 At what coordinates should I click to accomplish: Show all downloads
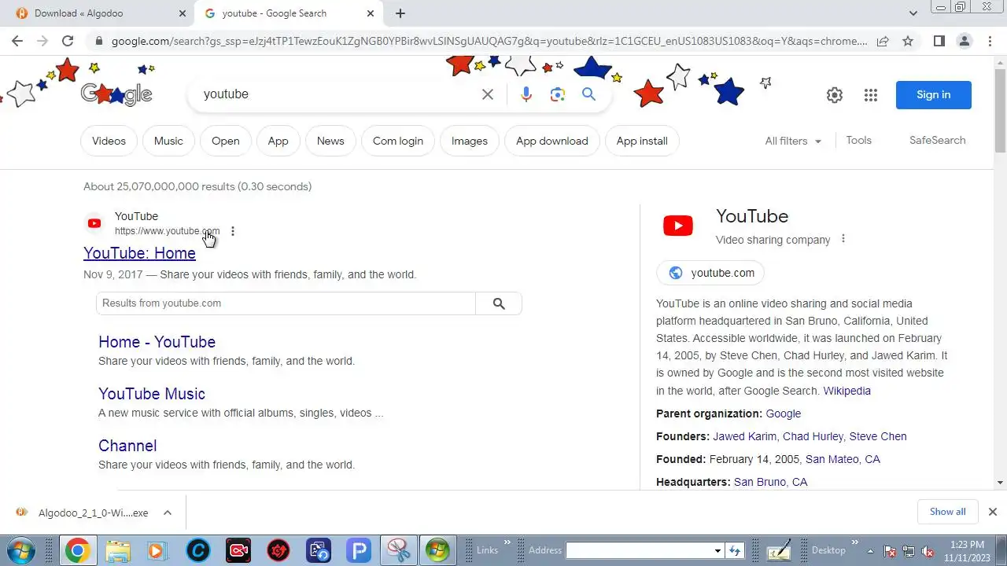tap(947, 512)
